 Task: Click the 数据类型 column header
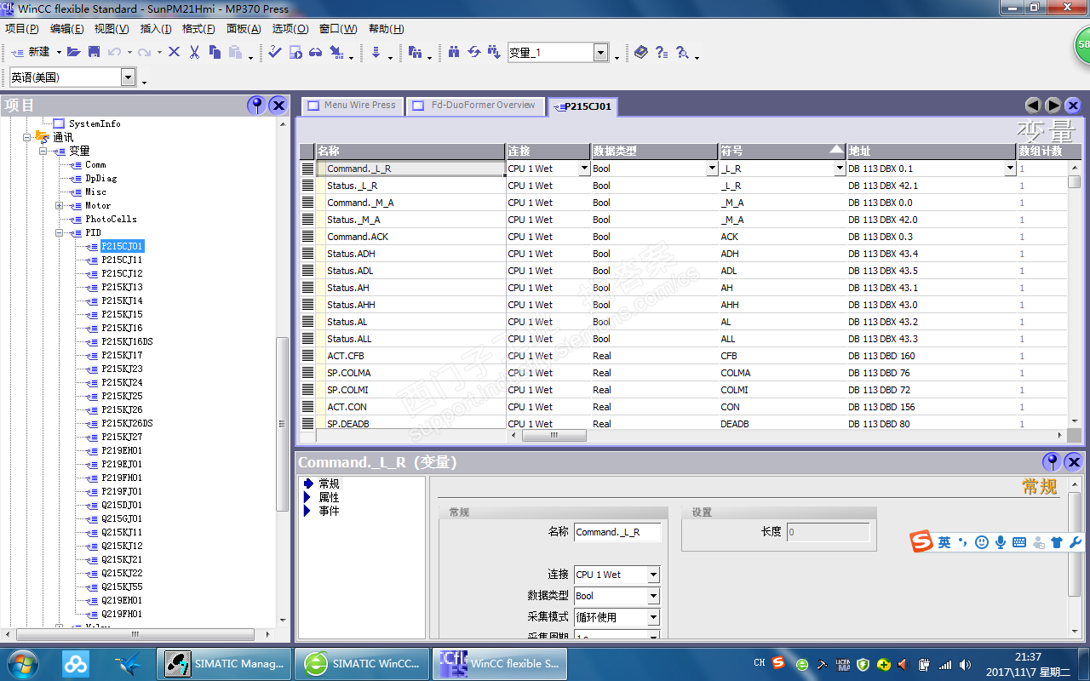coord(654,151)
